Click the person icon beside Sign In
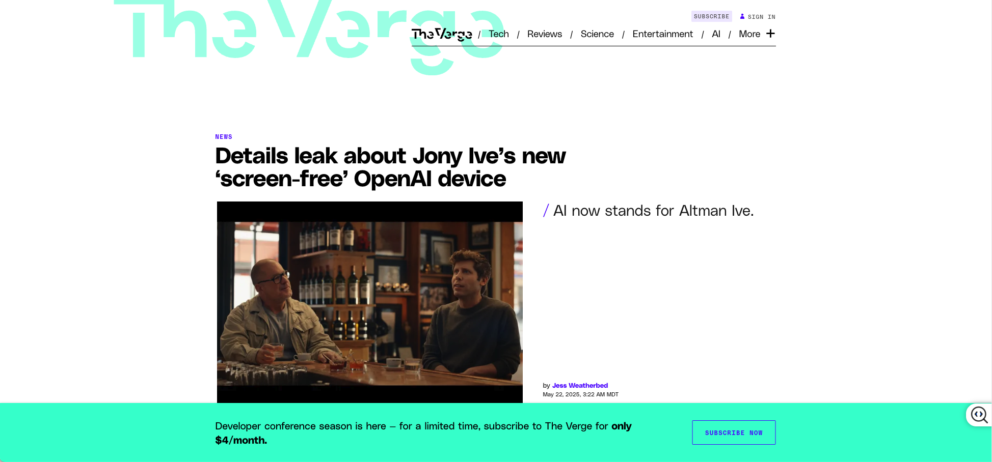This screenshot has width=992, height=462. click(x=742, y=16)
